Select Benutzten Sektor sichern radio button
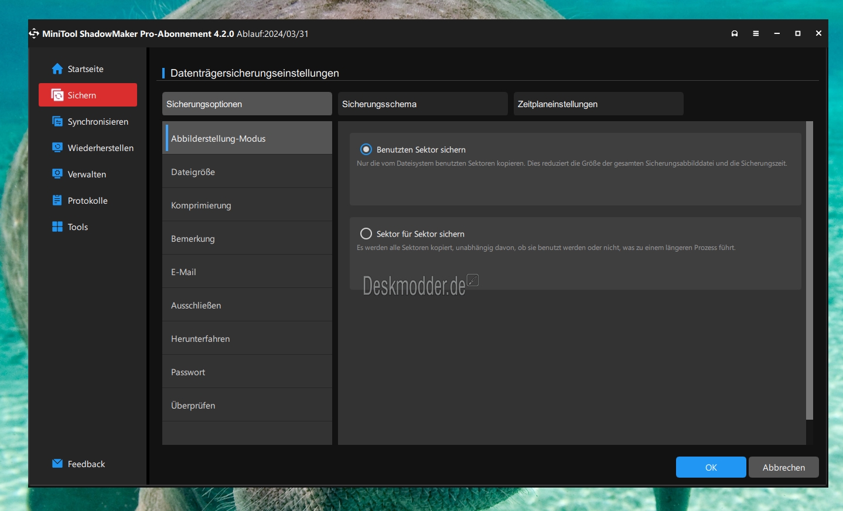 click(x=366, y=149)
